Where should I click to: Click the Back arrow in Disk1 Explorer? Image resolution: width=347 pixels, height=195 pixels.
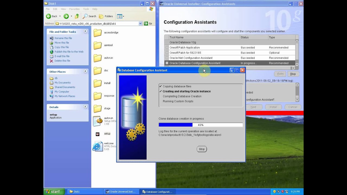coord(49,16)
